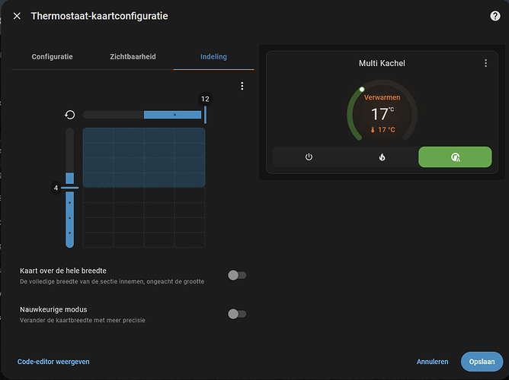Switch to the Configuratie tab
The width and height of the screenshot is (509, 380).
52,57
